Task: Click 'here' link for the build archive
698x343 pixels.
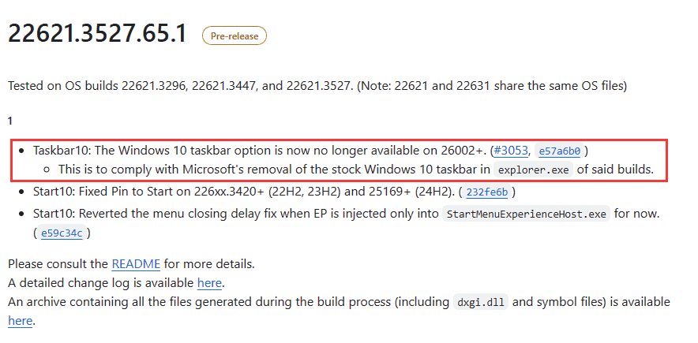Action: click(x=21, y=321)
